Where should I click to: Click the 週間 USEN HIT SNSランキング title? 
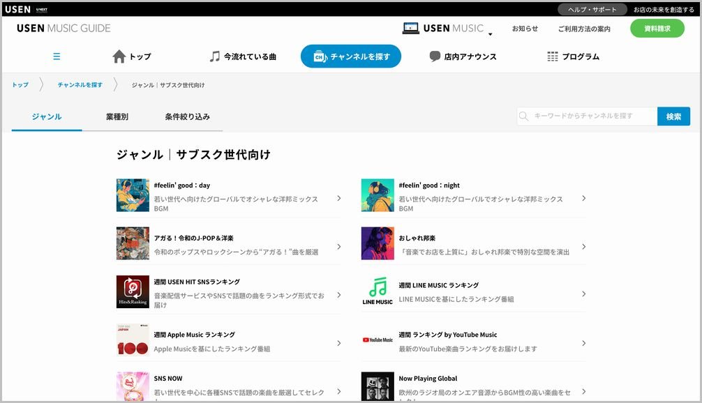coord(197,282)
